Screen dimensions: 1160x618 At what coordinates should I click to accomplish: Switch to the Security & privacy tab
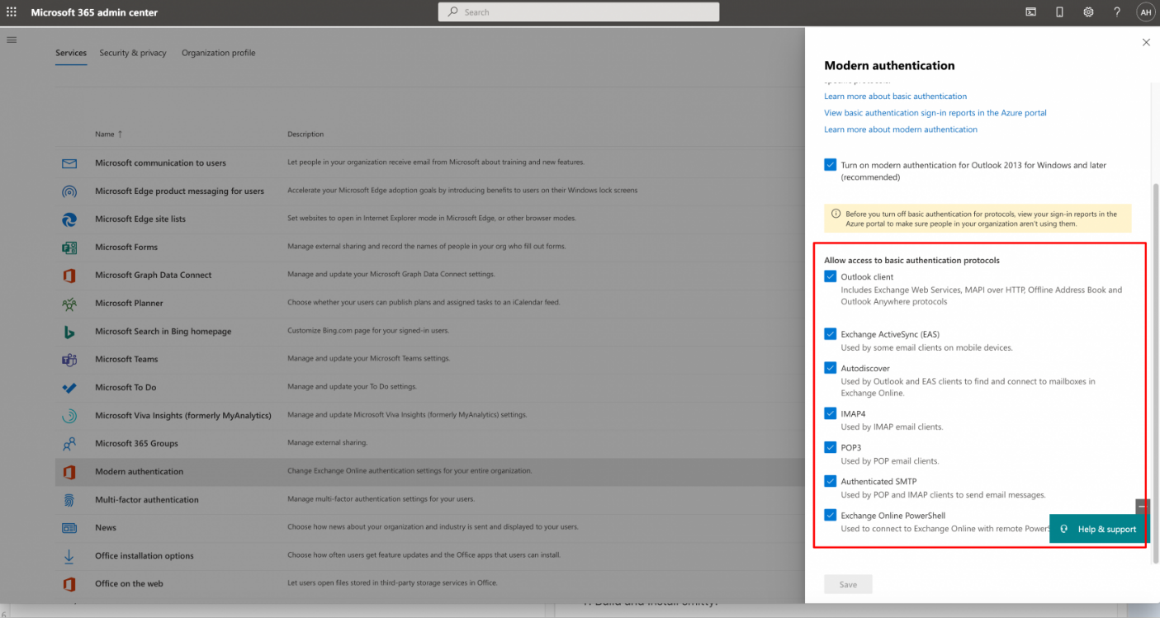pos(133,53)
